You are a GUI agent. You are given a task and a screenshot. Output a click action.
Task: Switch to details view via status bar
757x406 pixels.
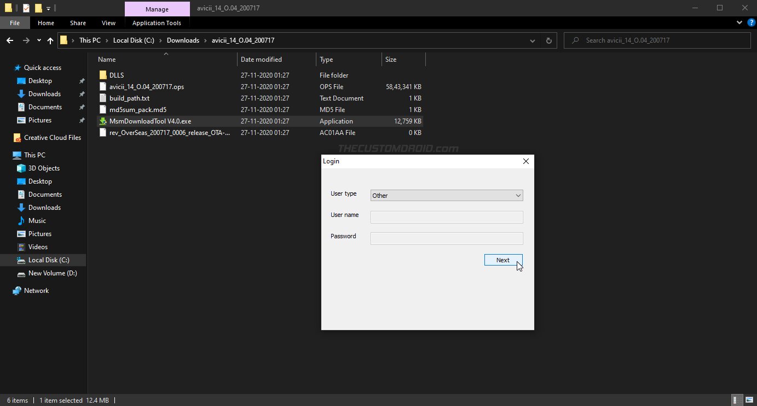[x=736, y=400]
